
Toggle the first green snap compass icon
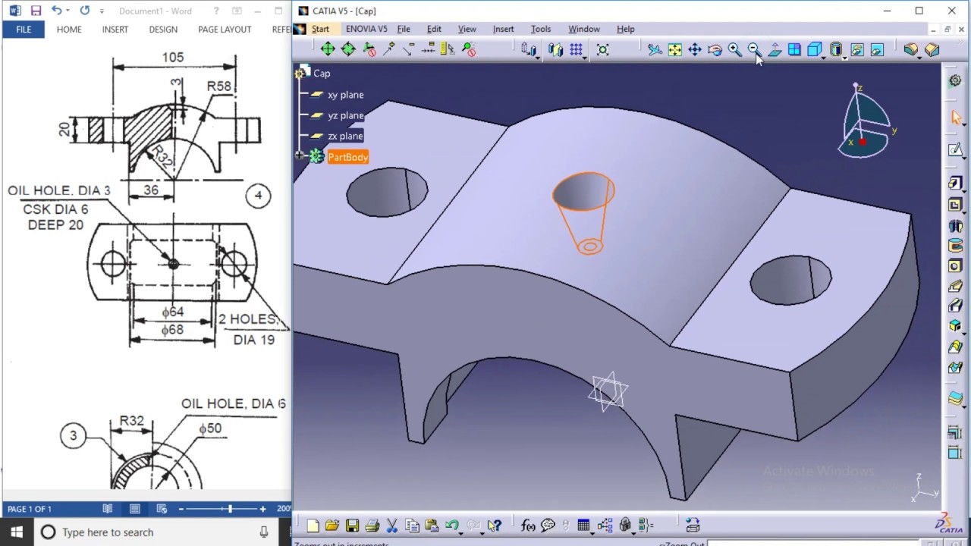[328, 49]
